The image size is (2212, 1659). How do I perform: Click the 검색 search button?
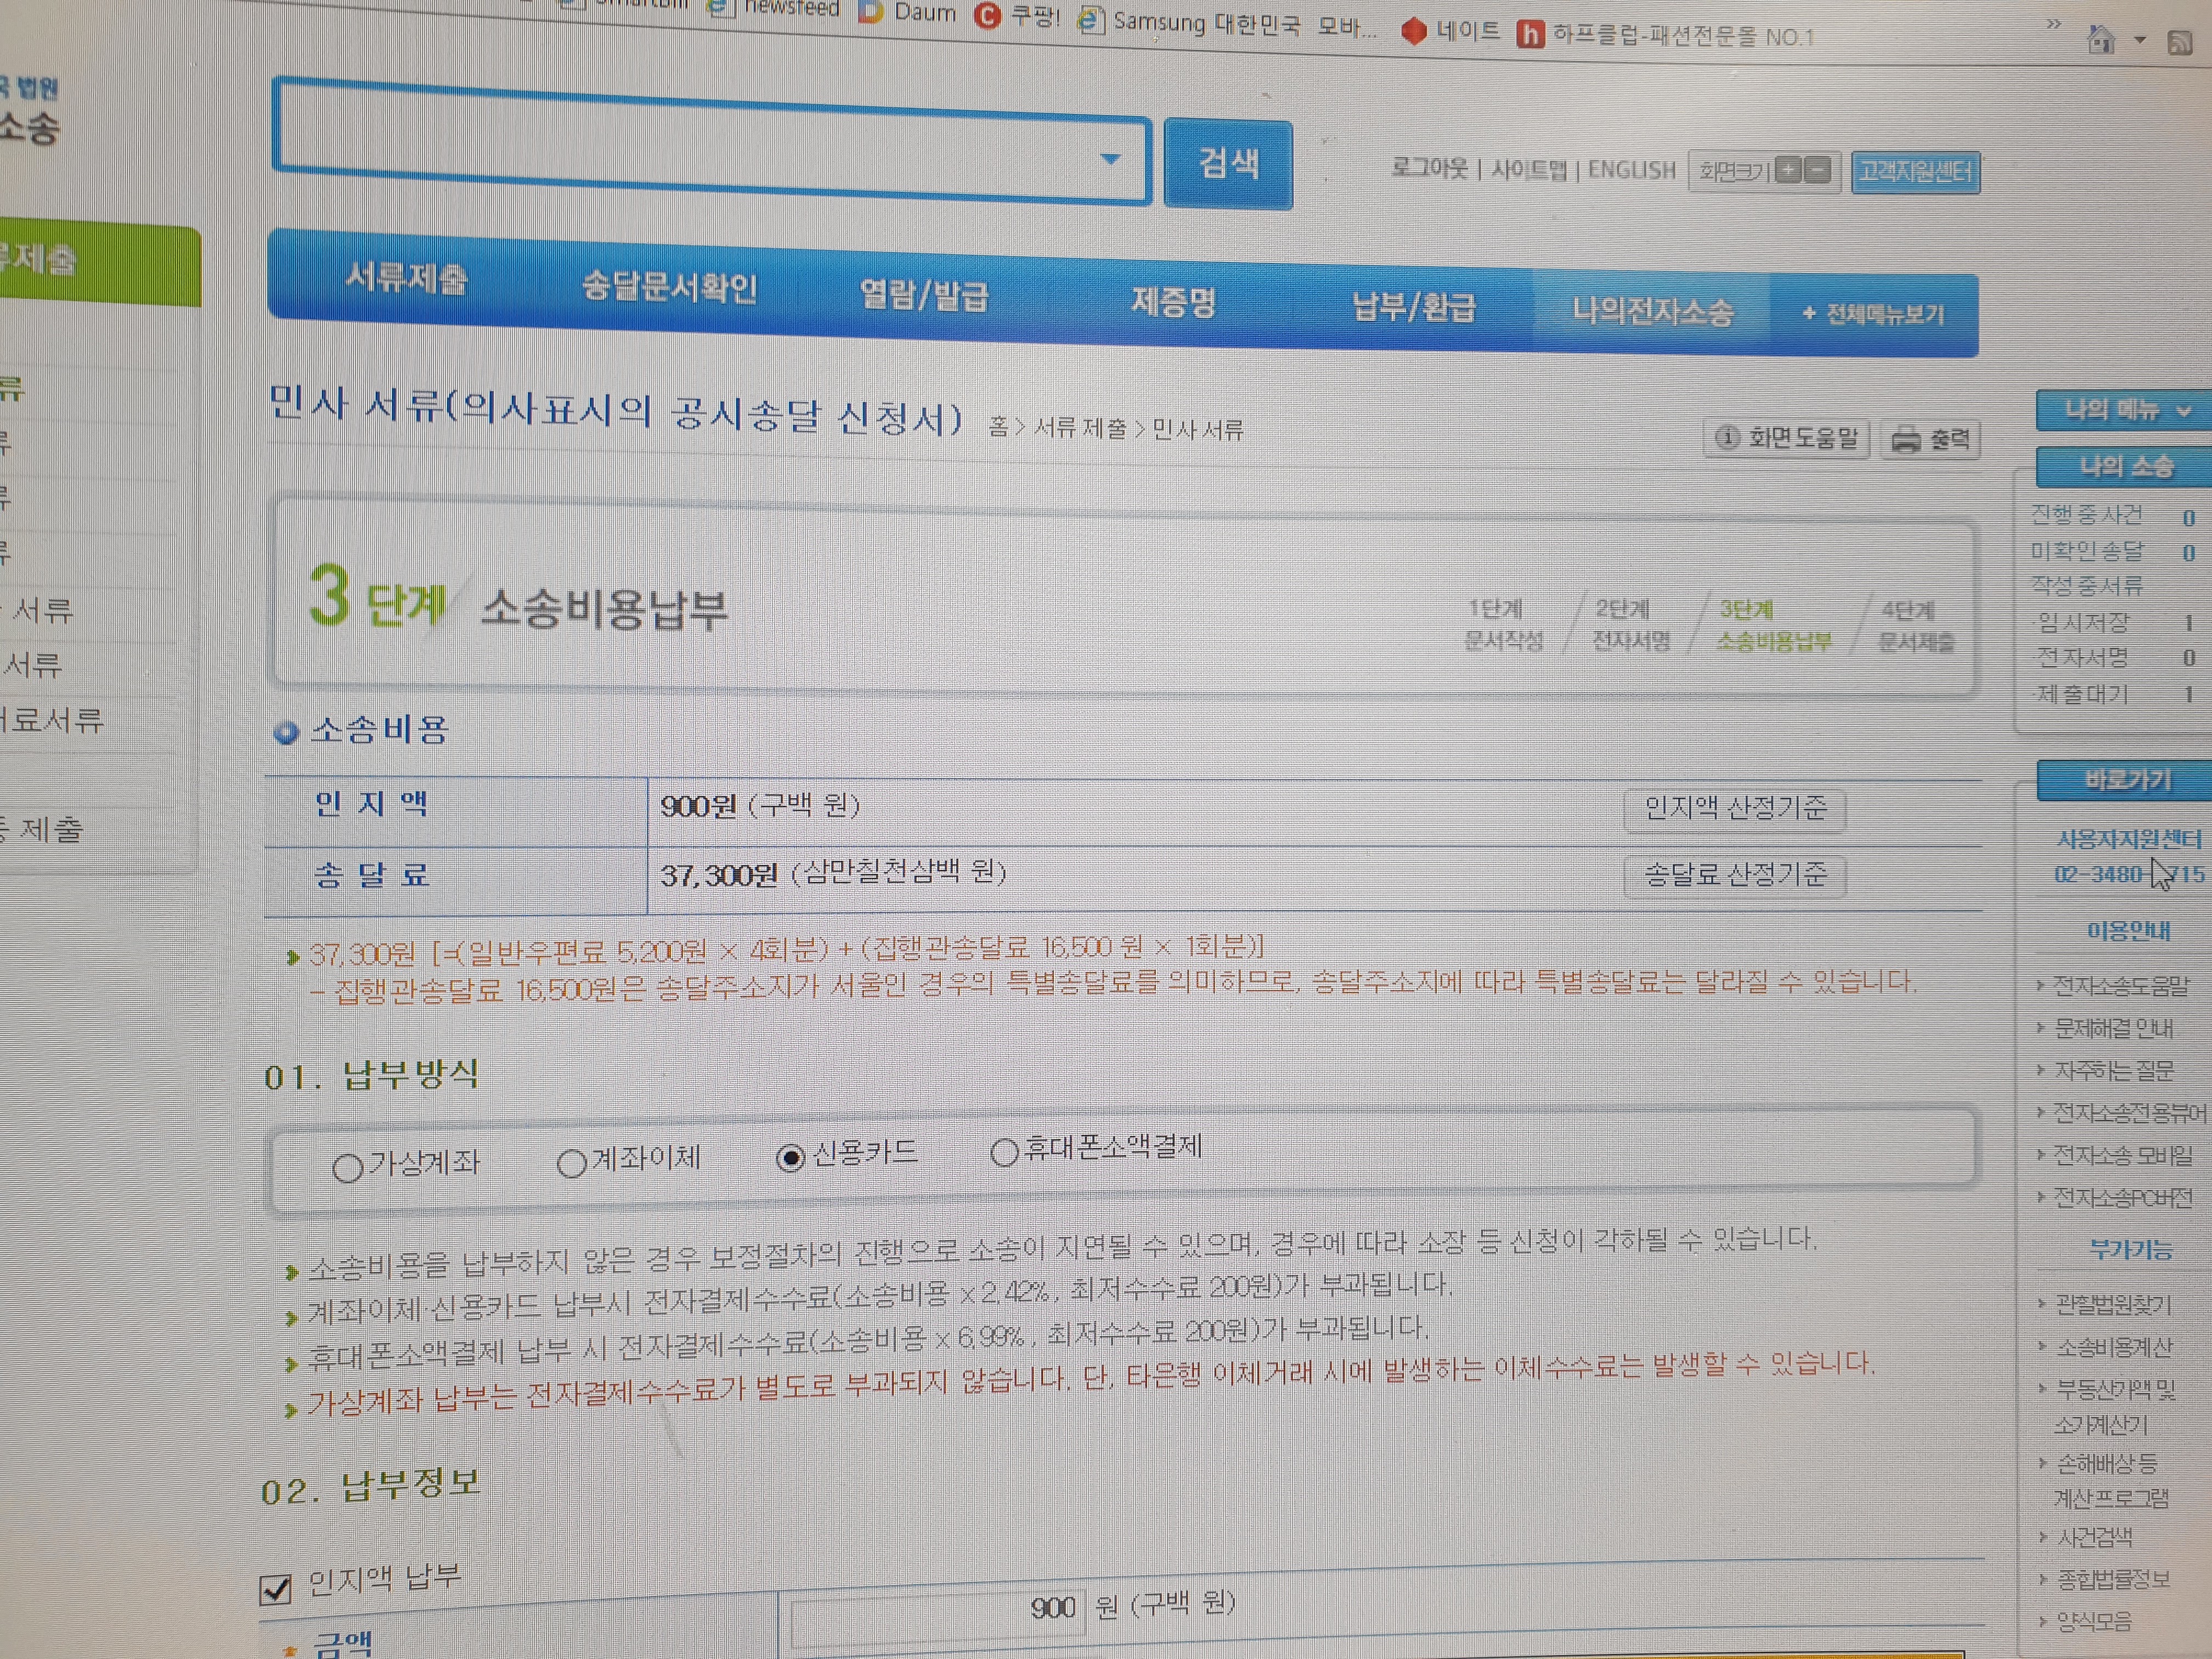click(1228, 164)
